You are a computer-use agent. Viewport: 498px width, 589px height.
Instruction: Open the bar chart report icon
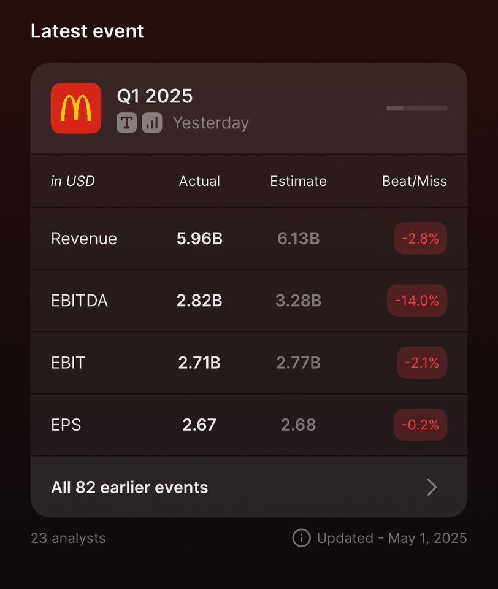[x=152, y=123]
